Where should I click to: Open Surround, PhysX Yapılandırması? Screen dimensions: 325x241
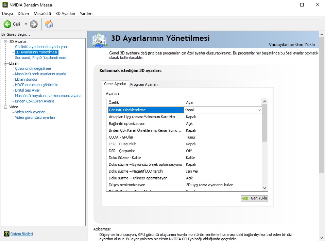(40, 58)
